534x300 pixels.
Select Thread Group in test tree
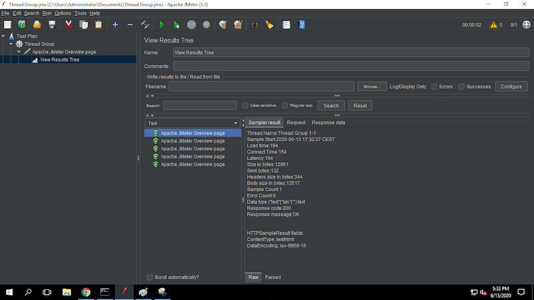(x=39, y=44)
